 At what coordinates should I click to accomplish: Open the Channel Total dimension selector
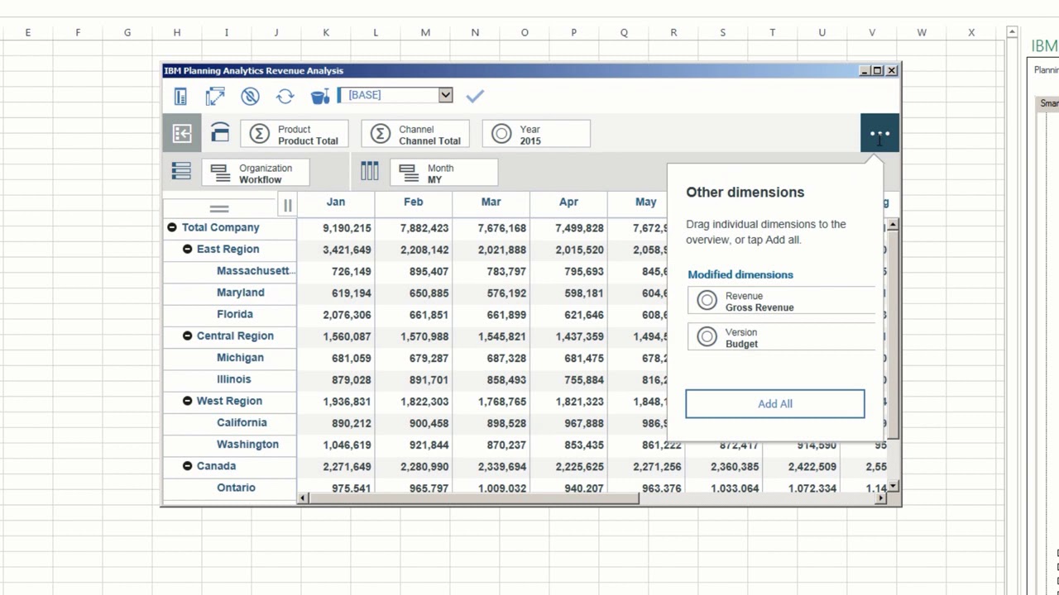(415, 134)
